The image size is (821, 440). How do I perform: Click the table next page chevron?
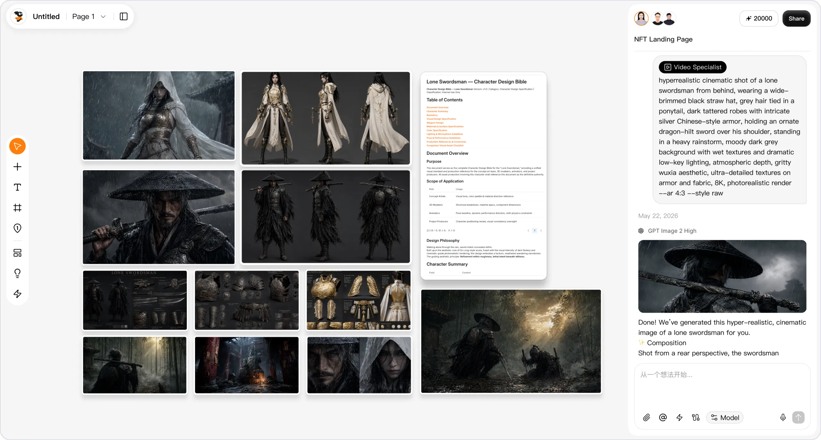pos(541,231)
